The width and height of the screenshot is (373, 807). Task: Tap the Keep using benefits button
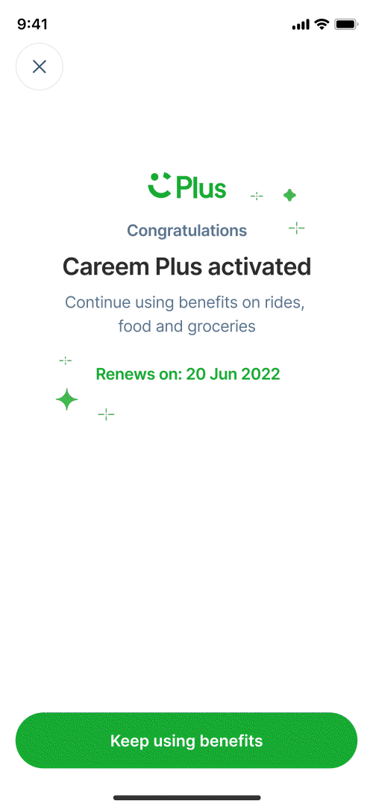pyautogui.click(x=186, y=741)
